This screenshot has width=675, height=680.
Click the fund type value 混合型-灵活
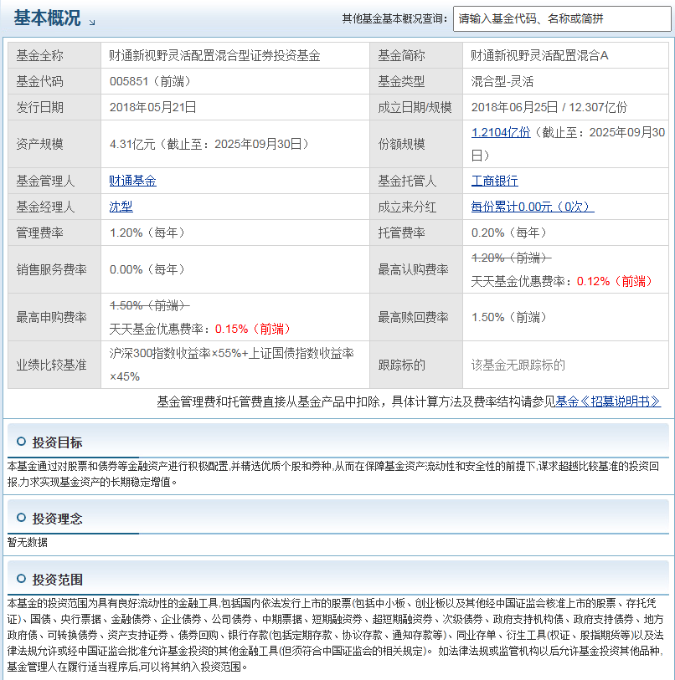[x=502, y=81]
